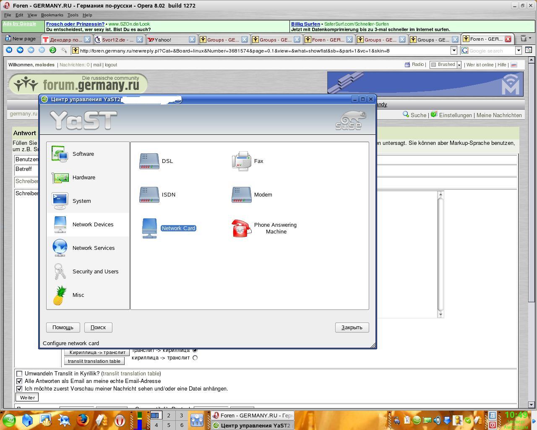Select the Hardware category in YaST
Viewport: 537px width, 430px height.
point(88,177)
